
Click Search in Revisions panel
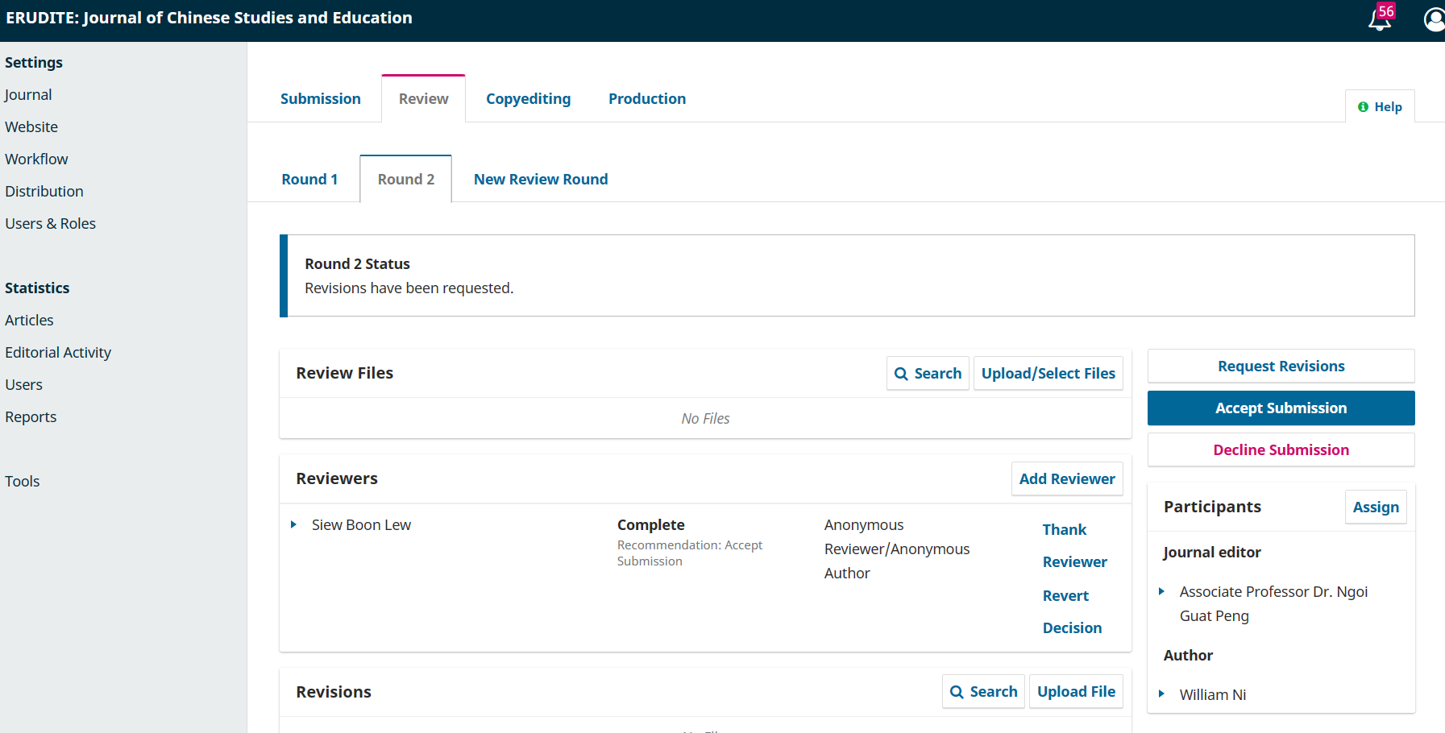[983, 692]
